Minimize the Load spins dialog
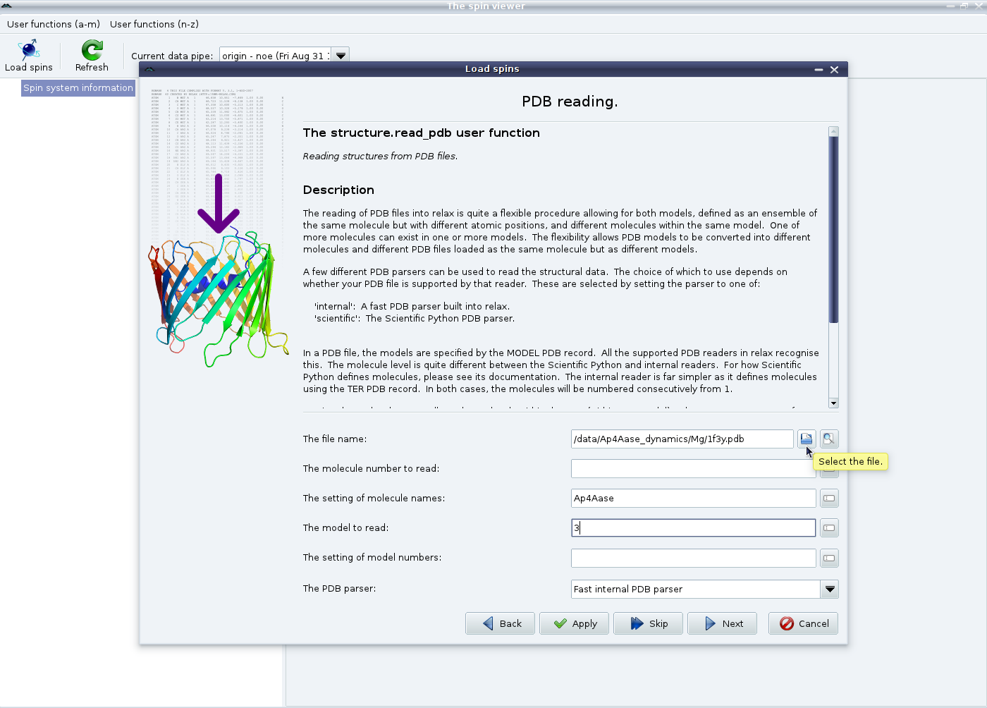Viewport: 987px width, 708px height. pyautogui.click(x=819, y=69)
